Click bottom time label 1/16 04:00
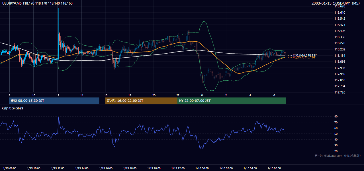 point(250,168)
